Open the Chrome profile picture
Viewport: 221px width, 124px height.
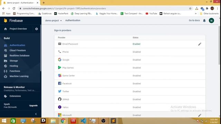(212, 8)
